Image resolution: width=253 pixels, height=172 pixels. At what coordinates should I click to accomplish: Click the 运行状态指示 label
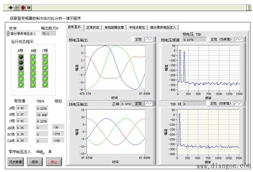coord(22,42)
